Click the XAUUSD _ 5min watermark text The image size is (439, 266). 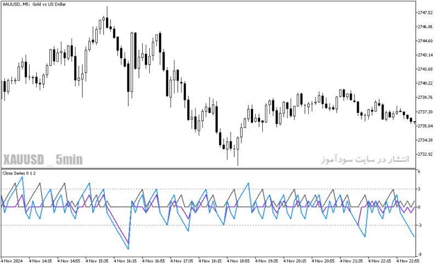pos(43,160)
